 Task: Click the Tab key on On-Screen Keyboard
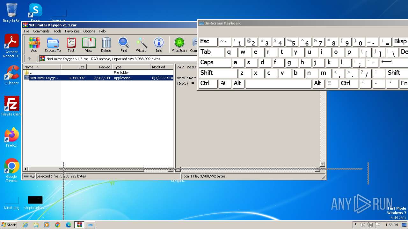(212, 52)
